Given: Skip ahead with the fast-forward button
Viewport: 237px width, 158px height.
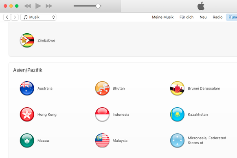Looking at the screenshot, I should click(x=49, y=6).
